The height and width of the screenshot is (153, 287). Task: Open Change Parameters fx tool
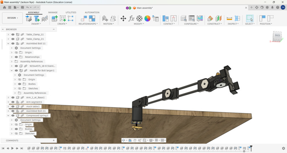pos(131,18)
